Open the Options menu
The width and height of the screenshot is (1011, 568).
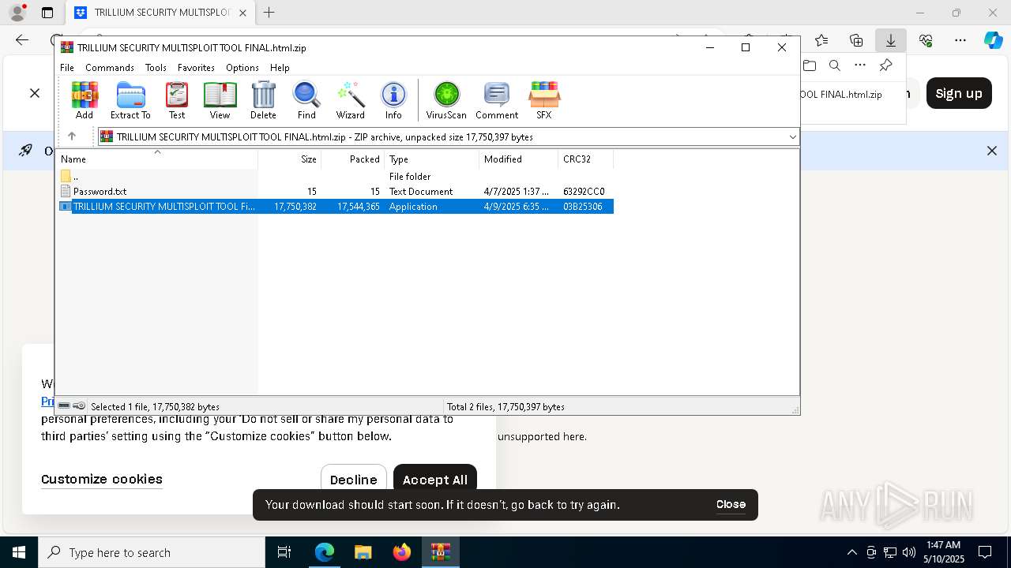(242, 68)
